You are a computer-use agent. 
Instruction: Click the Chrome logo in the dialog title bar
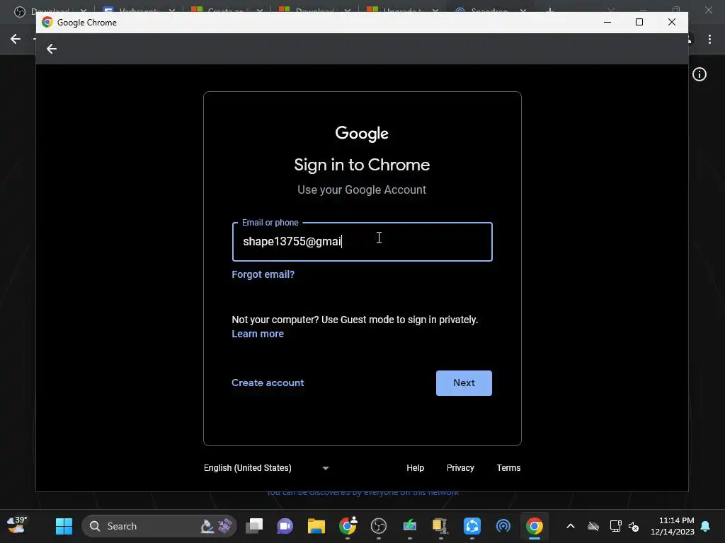pyautogui.click(x=47, y=22)
